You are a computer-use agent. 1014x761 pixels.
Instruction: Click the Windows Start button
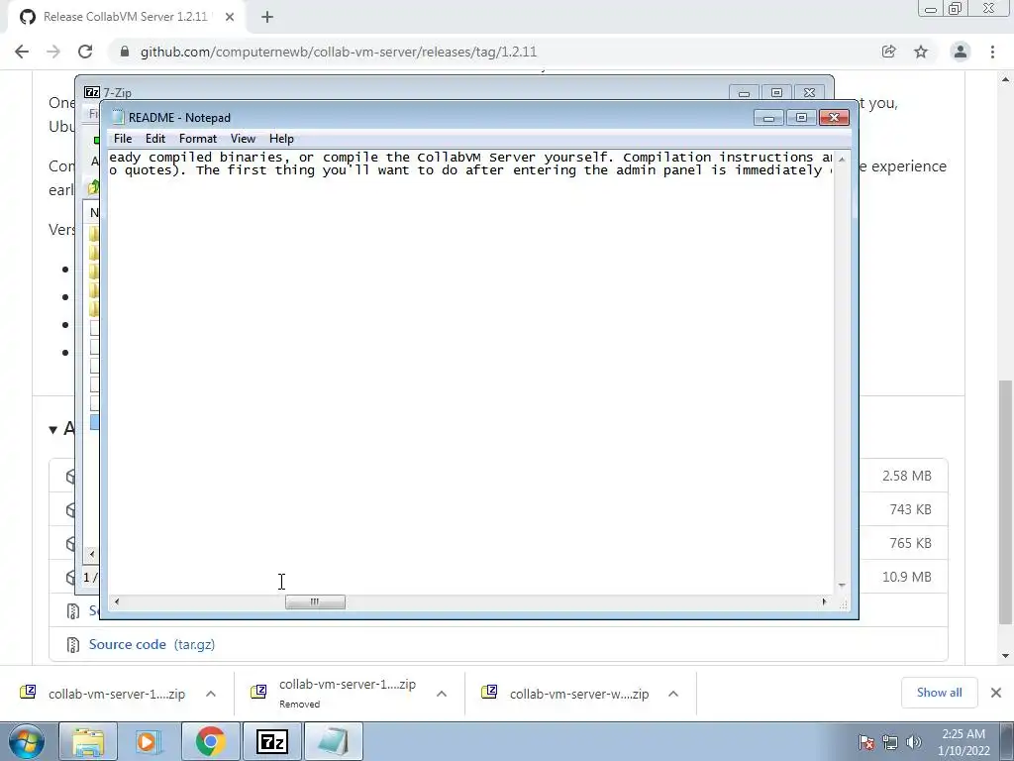26,741
